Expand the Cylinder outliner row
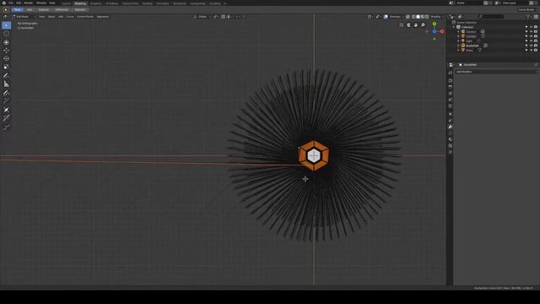This screenshot has height=304, width=540. click(x=458, y=36)
